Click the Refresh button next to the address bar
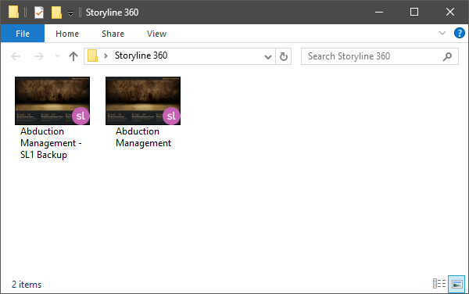This screenshot has height=294, width=469. click(284, 56)
